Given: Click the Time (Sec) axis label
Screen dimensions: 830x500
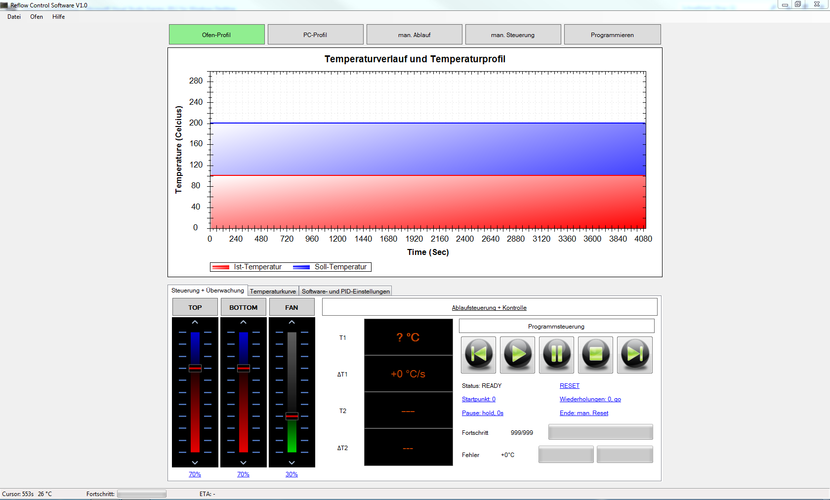Looking at the screenshot, I should 428,252.
